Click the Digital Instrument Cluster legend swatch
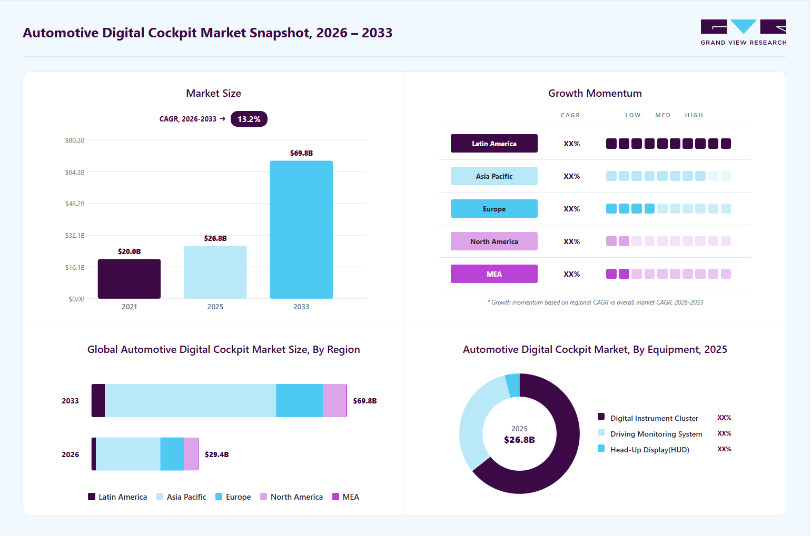 click(601, 417)
